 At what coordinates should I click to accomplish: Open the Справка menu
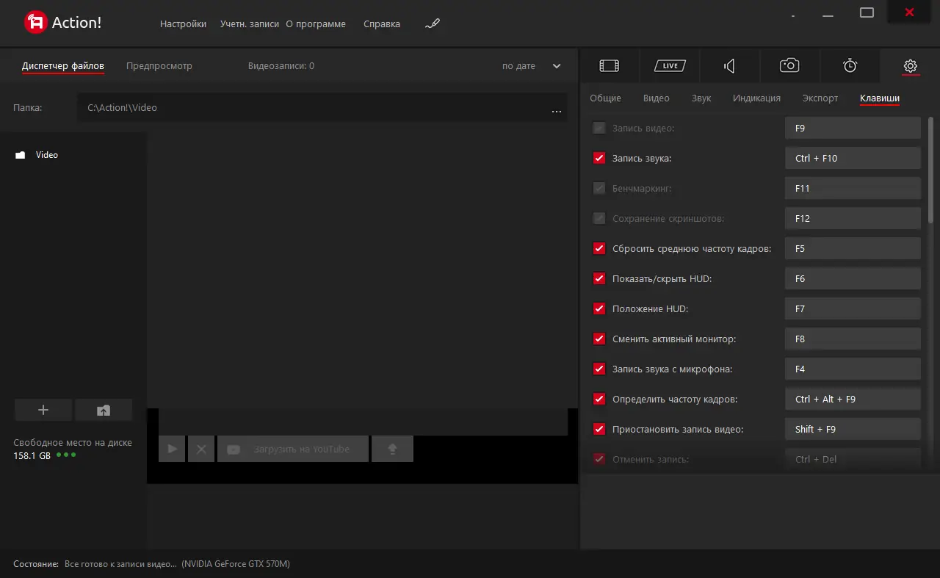tap(382, 24)
